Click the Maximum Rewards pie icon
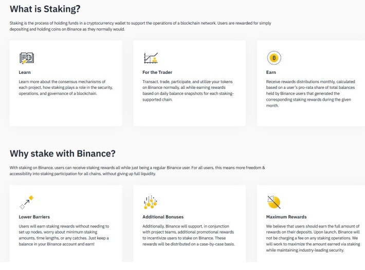The width and height of the screenshot is (365, 270). [x=273, y=202]
